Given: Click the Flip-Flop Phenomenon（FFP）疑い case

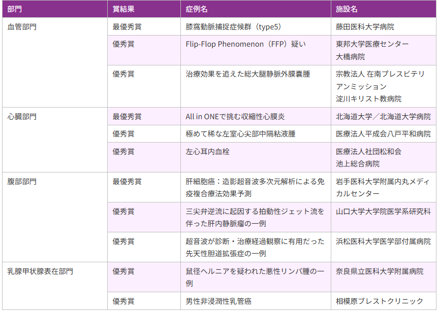Looking at the screenshot, I should tap(246, 44).
